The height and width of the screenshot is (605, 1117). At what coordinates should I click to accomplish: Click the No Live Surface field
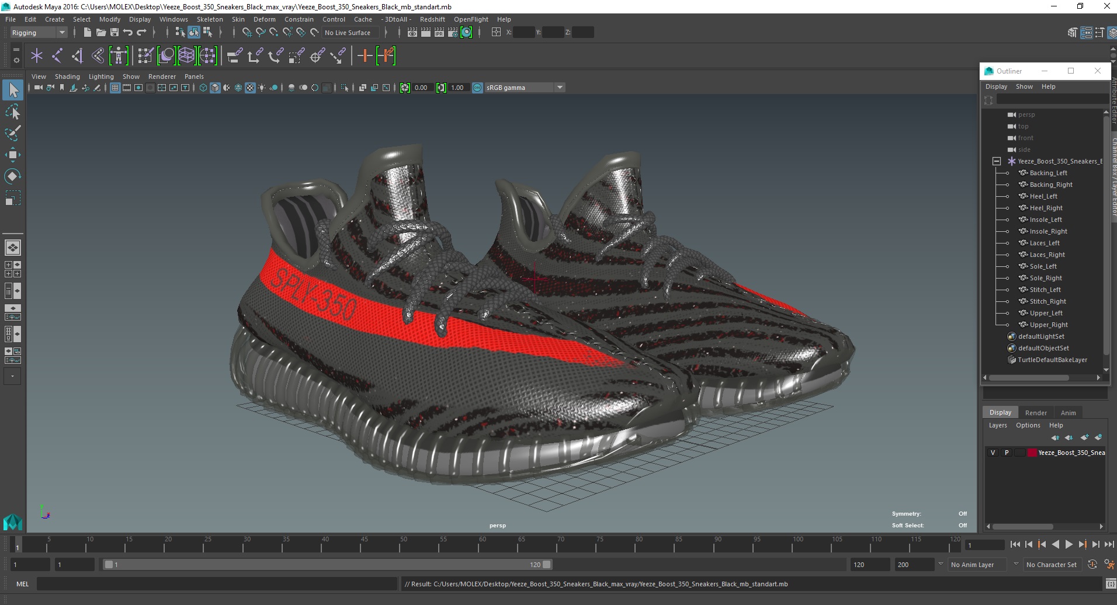coord(350,33)
